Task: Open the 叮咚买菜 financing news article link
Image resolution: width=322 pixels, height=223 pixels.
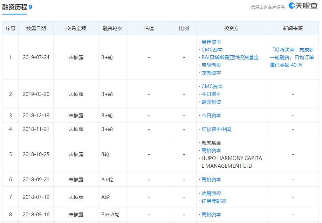Action: (292, 57)
